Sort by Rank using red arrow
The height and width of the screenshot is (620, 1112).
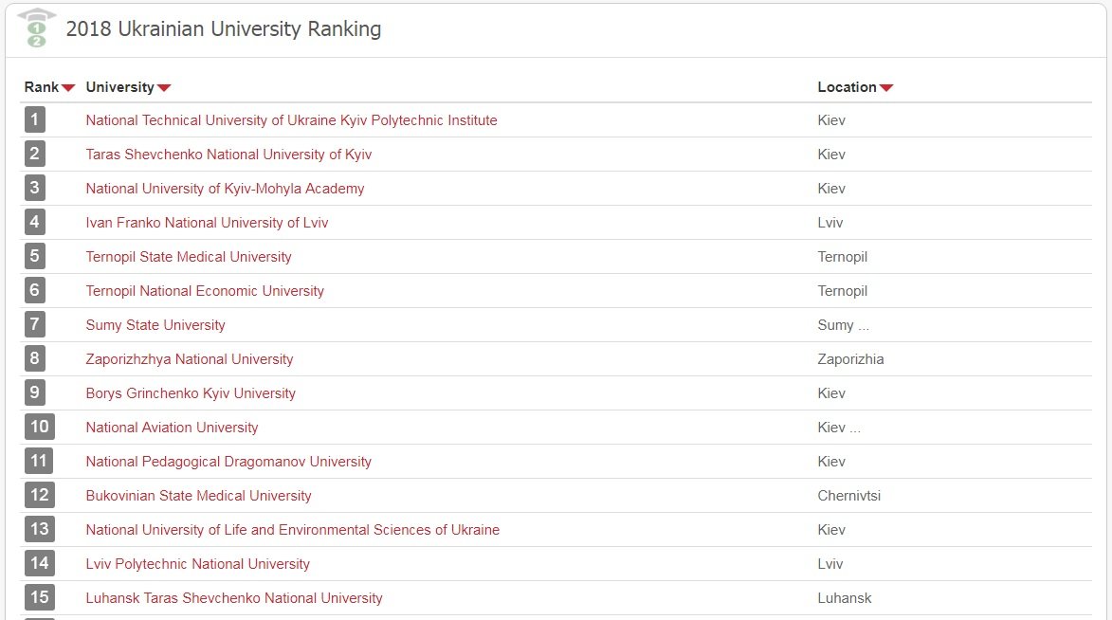coord(68,88)
